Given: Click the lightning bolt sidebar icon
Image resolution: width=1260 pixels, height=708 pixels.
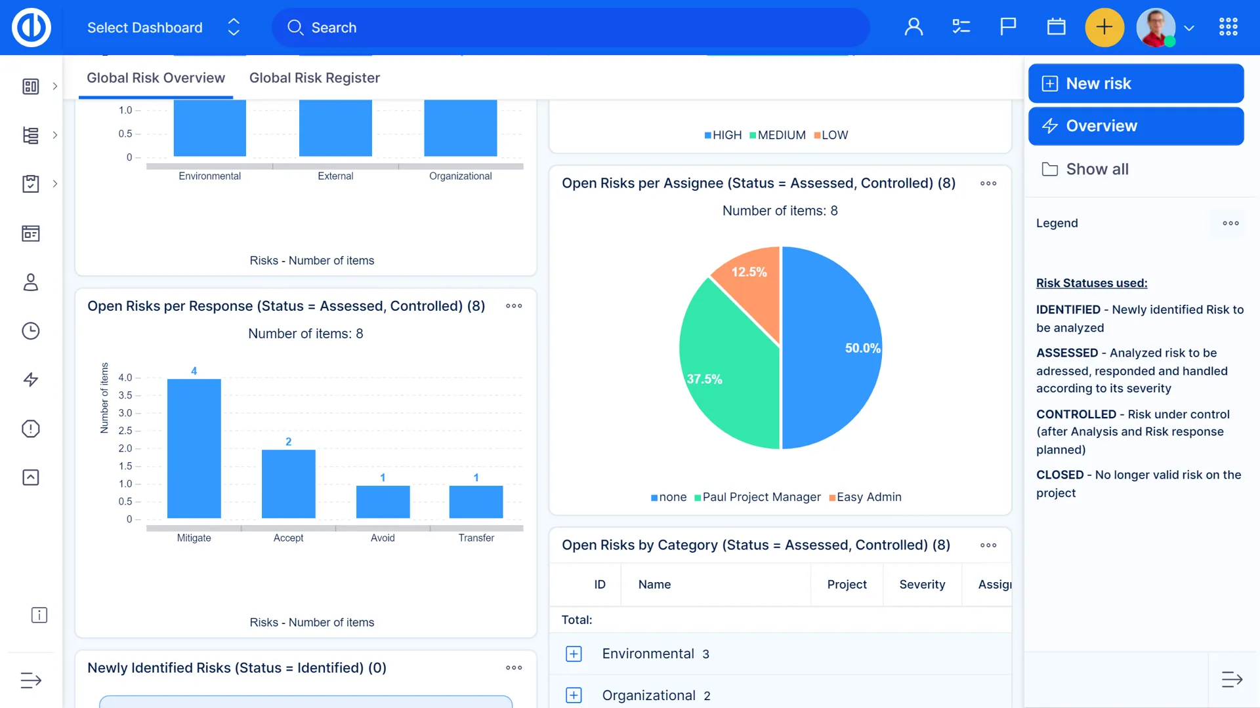Looking at the screenshot, I should [31, 380].
